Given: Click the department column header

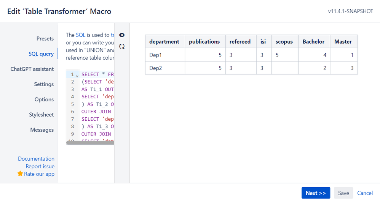Looking at the screenshot, I should (164, 41).
